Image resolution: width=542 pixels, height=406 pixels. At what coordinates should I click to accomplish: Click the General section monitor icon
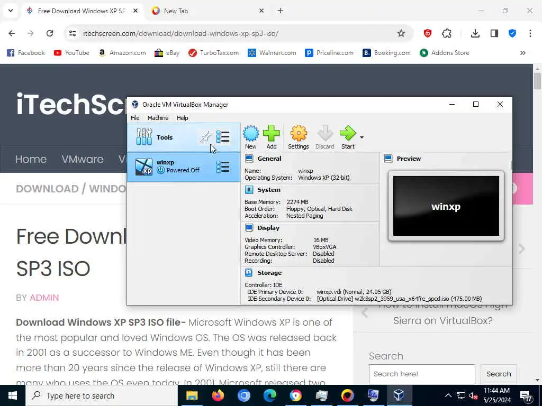249,159
